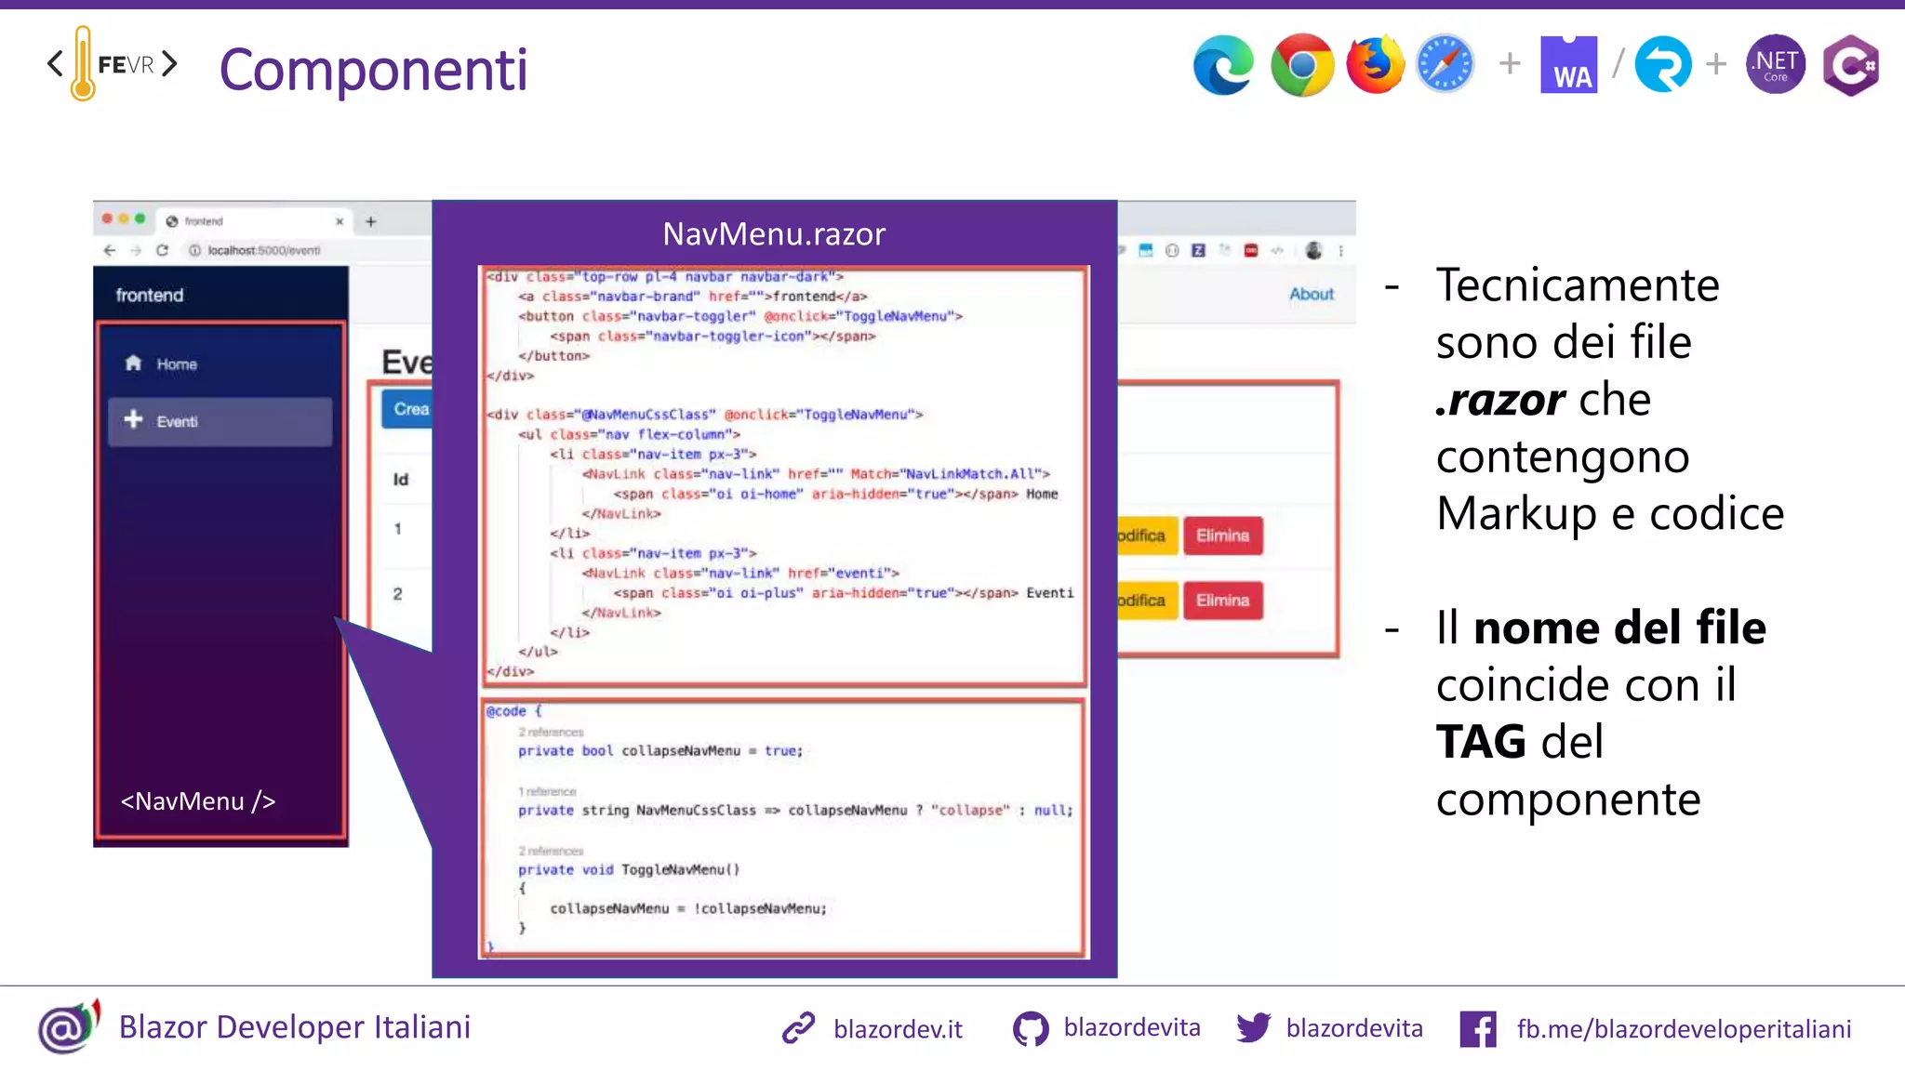This screenshot has width=1905, height=1071.
Task: Click the browser forward arrow
Action: (136, 250)
